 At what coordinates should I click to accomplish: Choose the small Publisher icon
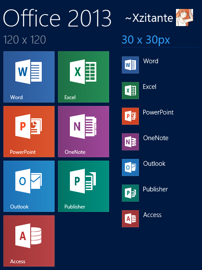point(130,193)
